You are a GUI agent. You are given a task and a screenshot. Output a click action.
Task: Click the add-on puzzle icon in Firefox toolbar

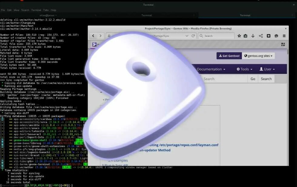click(269, 36)
